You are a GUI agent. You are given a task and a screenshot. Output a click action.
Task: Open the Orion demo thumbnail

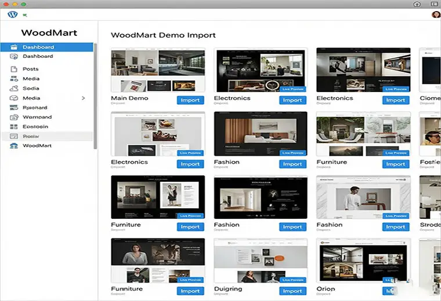(x=363, y=260)
